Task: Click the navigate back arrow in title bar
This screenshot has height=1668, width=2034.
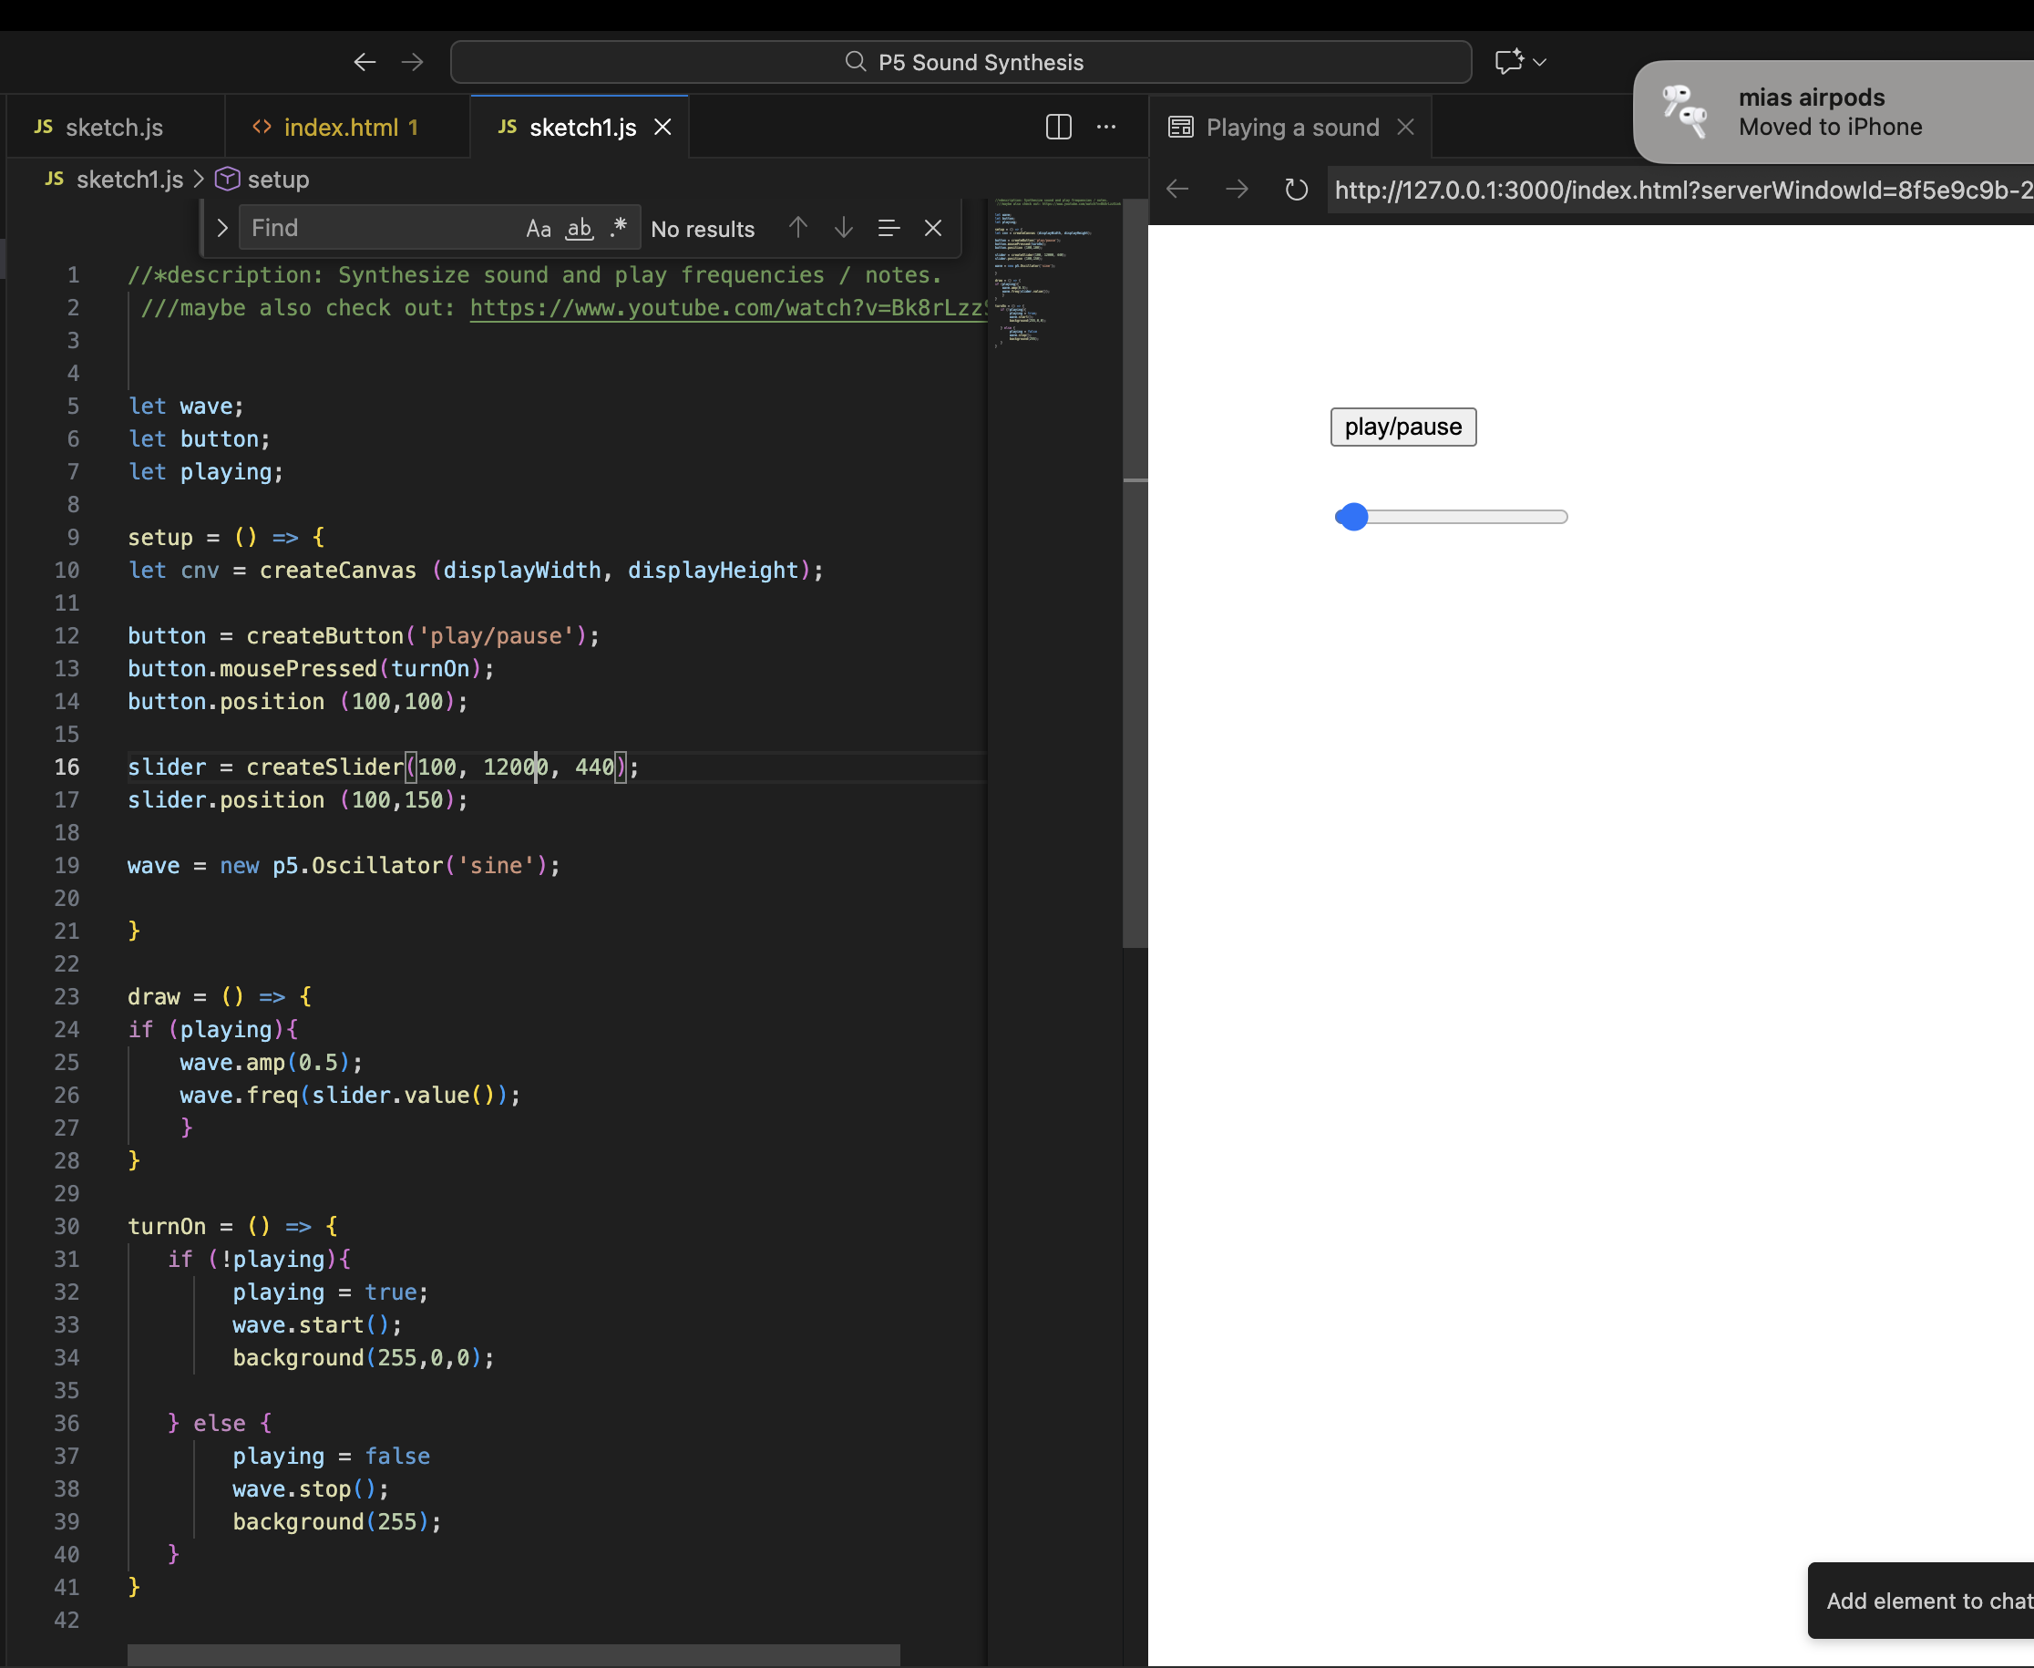Action: (365, 63)
